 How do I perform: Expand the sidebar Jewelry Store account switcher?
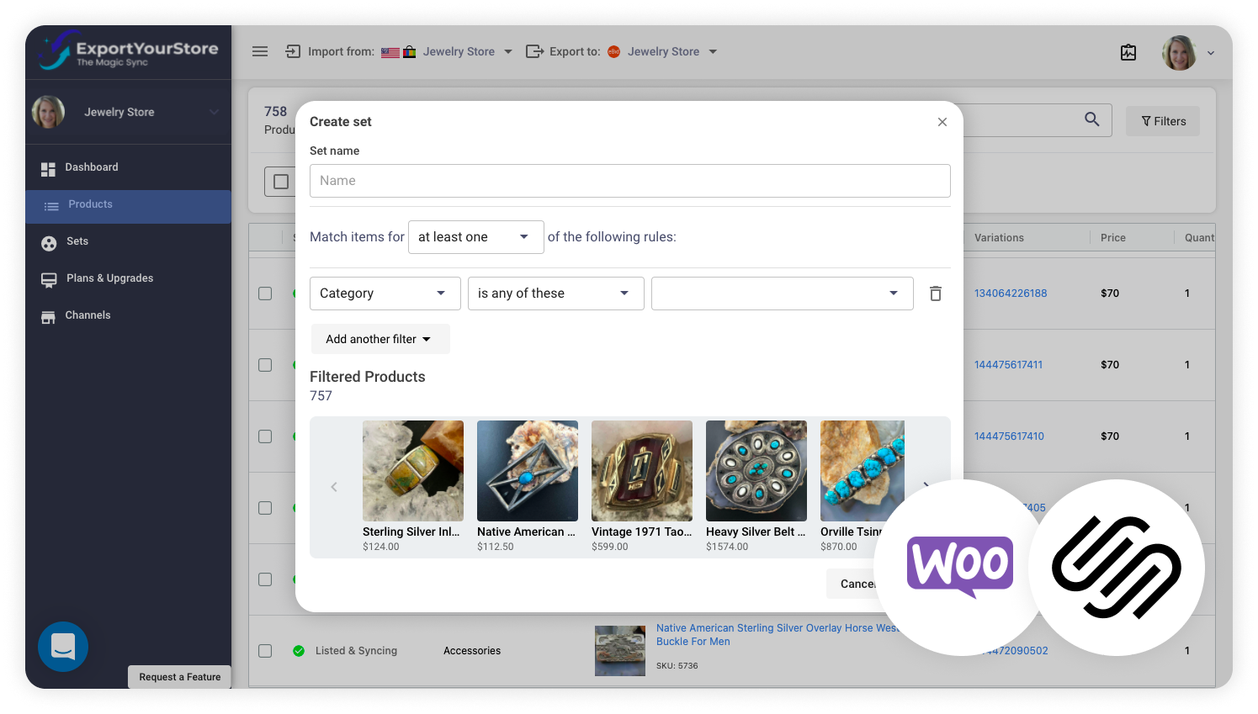pyautogui.click(x=214, y=112)
